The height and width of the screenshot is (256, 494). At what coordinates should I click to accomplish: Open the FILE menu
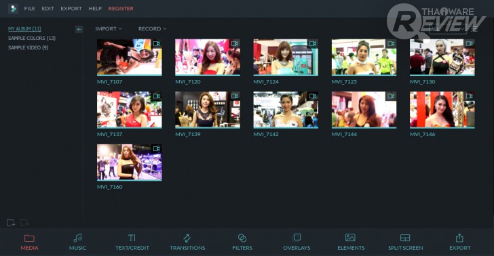click(x=29, y=9)
